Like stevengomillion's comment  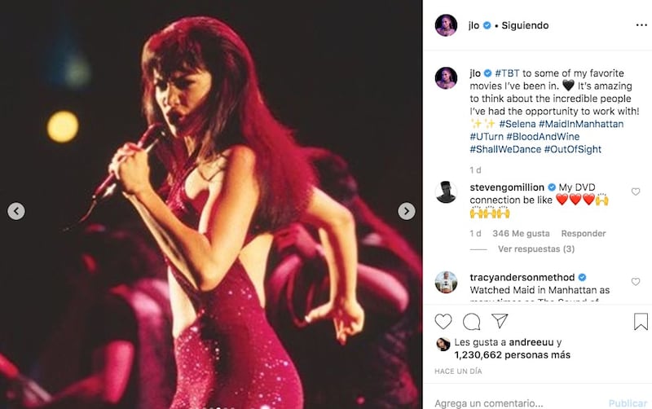[636, 191]
